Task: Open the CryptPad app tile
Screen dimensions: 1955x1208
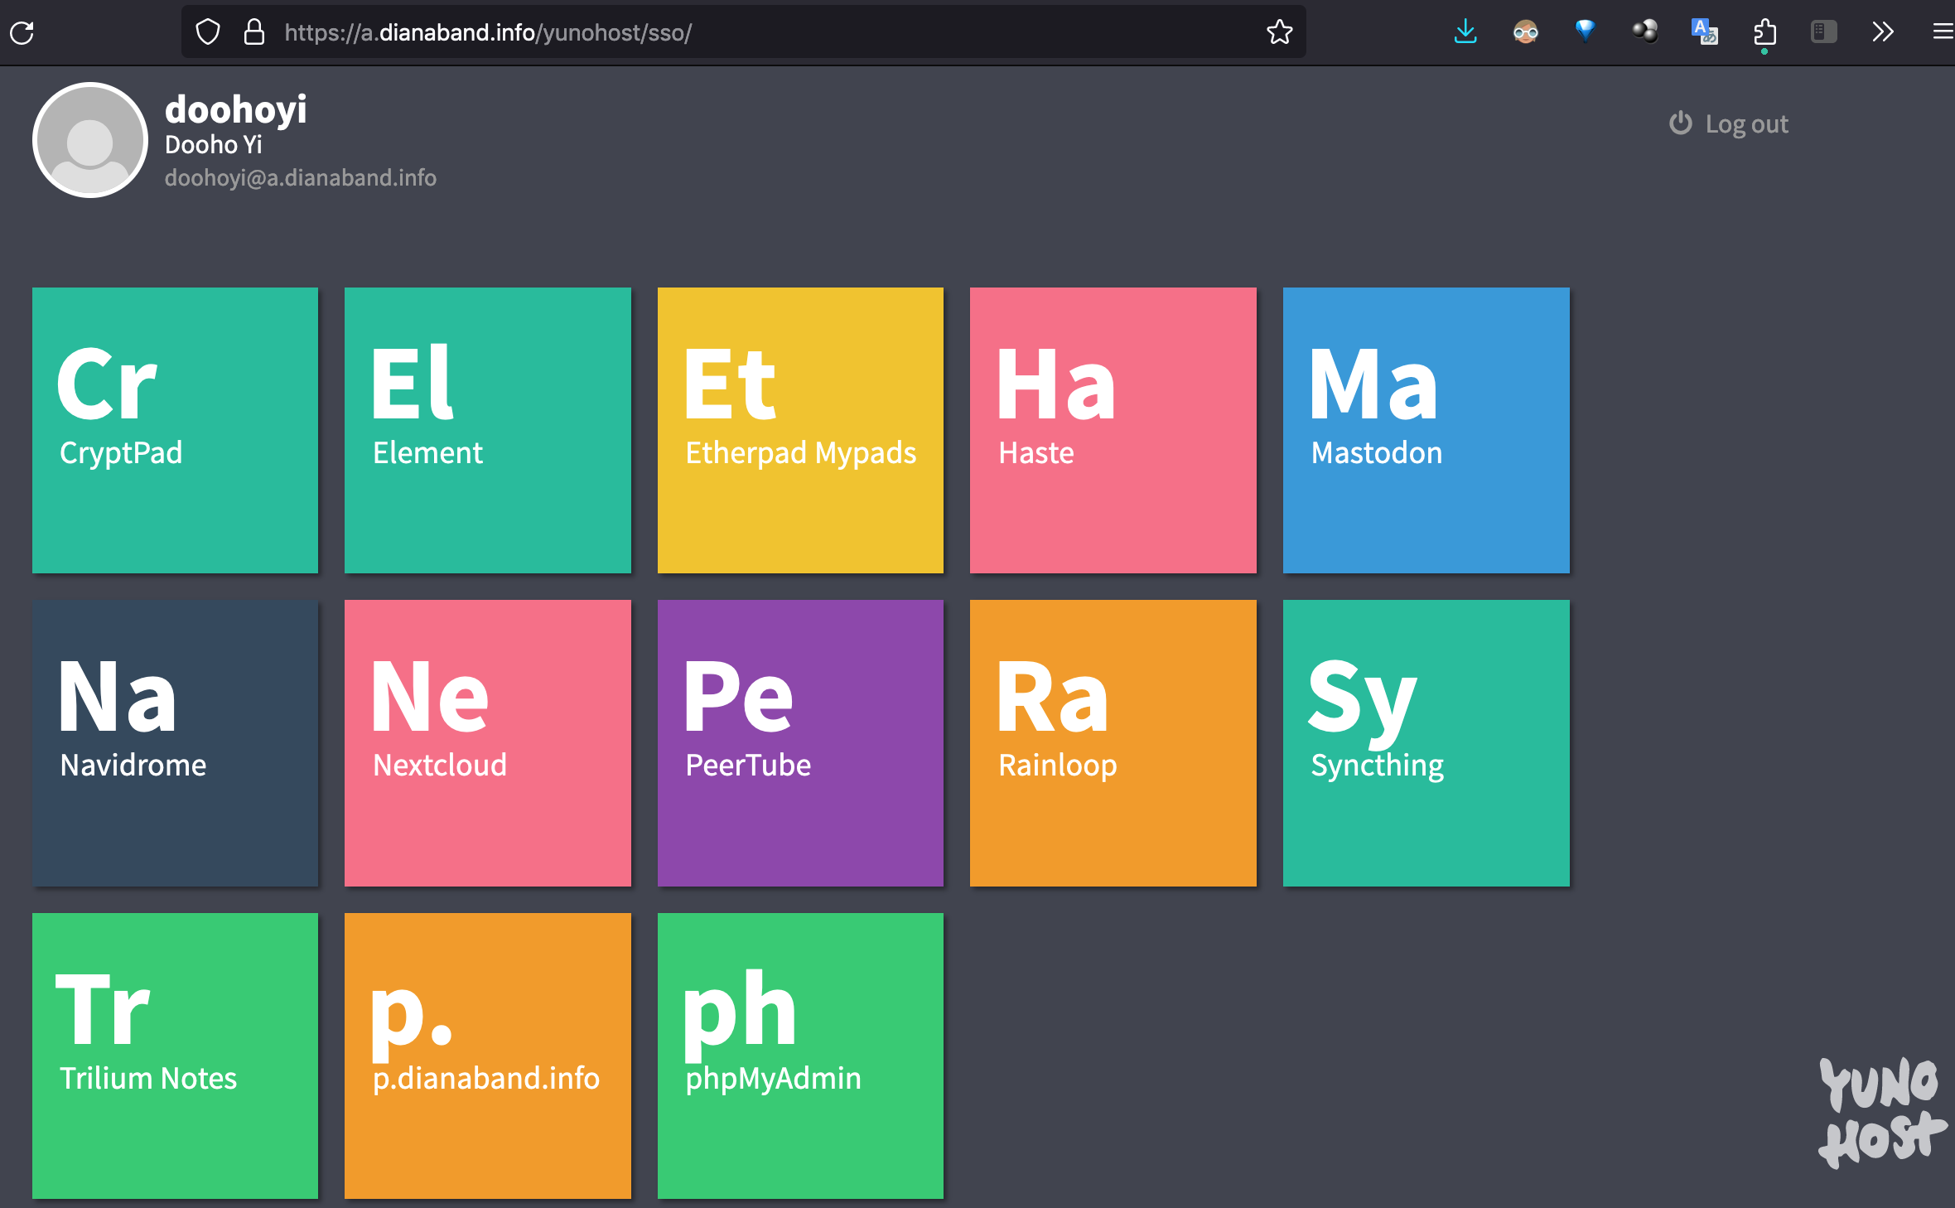Action: point(175,430)
